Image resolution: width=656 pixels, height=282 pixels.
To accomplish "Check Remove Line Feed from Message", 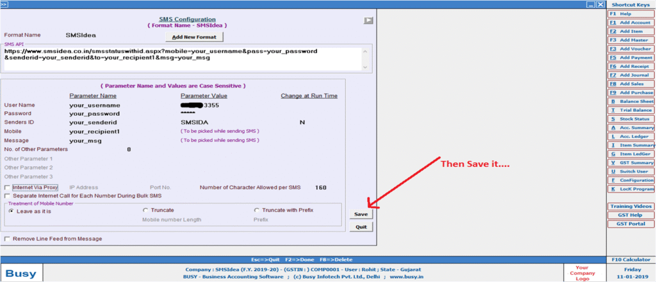I will click(7, 239).
